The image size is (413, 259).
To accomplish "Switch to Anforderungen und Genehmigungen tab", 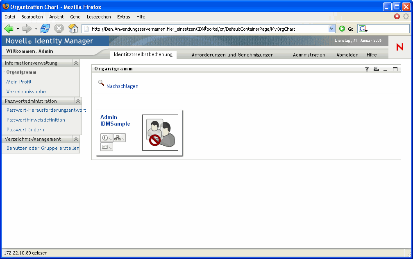I will tap(233, 55).
